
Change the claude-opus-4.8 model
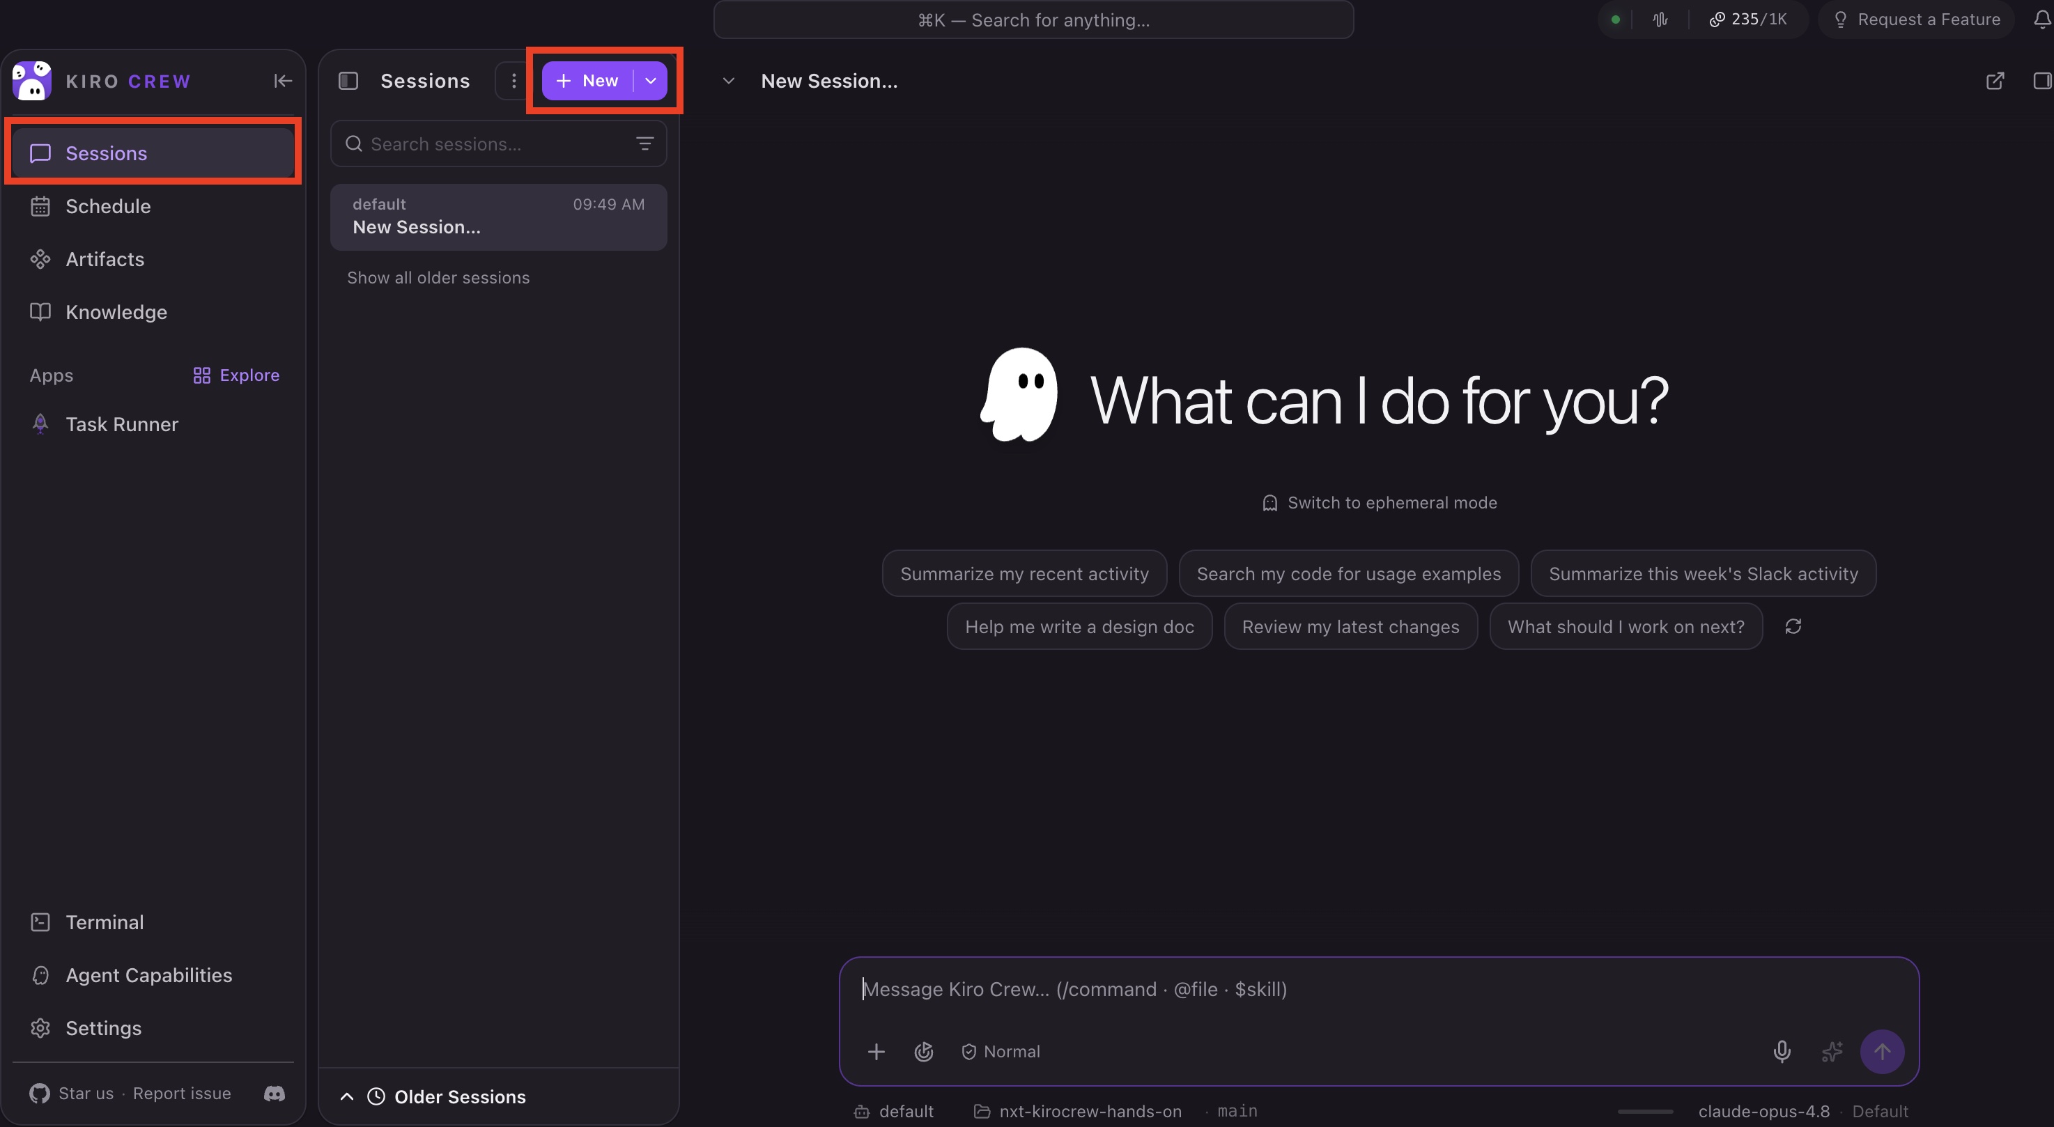1763,1111
